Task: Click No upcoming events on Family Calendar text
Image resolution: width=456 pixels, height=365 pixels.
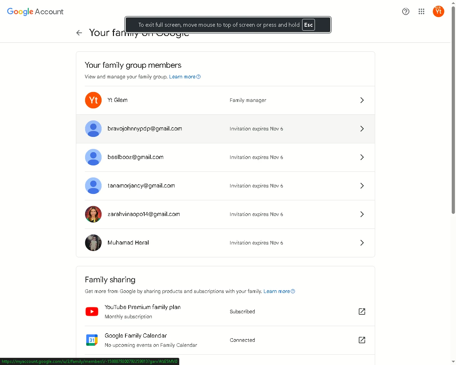Action: pos(151,345)
